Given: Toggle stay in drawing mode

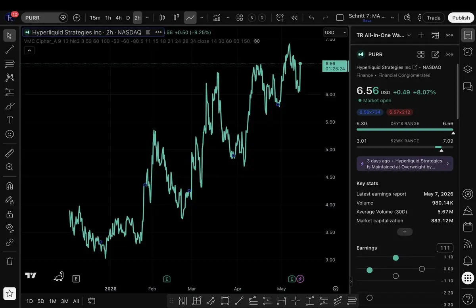Looking at the screenshot, I should point(10,200).
